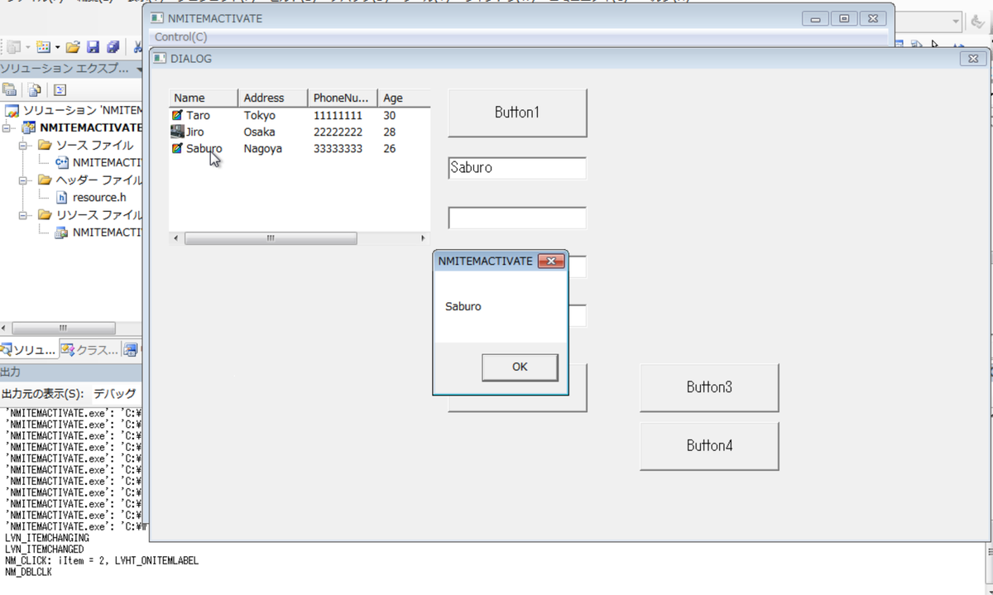Click the Save All toolbar icon
The height and width of the screenshot is (595, 993).
point(113,47)
